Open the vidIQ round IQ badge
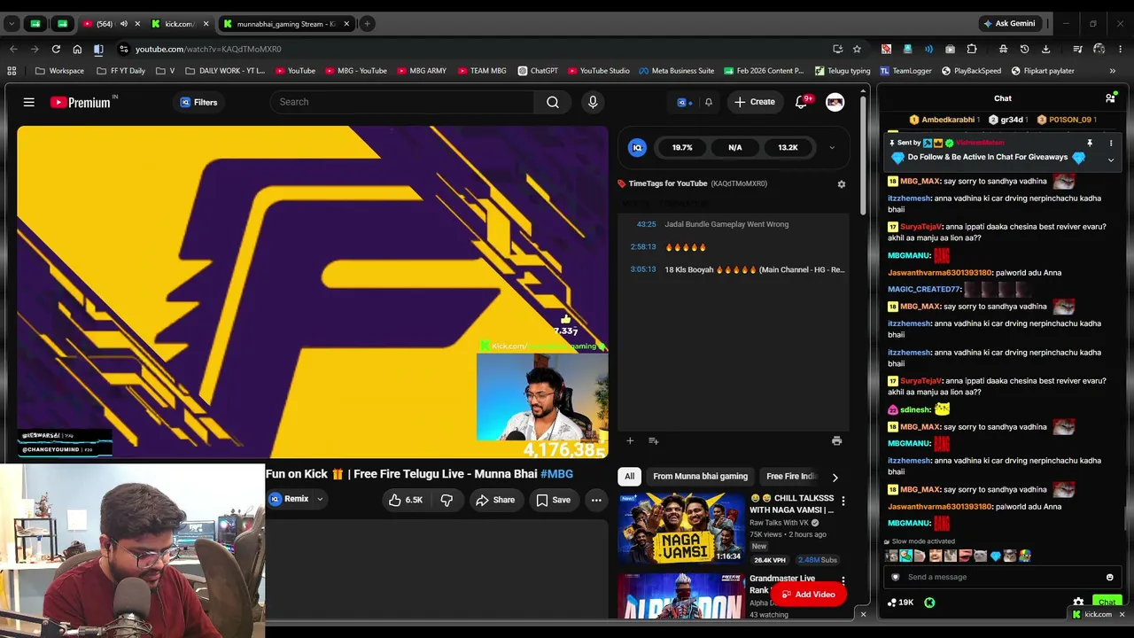This screenshot has height=638, width=1134. click(x=637, y=148)
